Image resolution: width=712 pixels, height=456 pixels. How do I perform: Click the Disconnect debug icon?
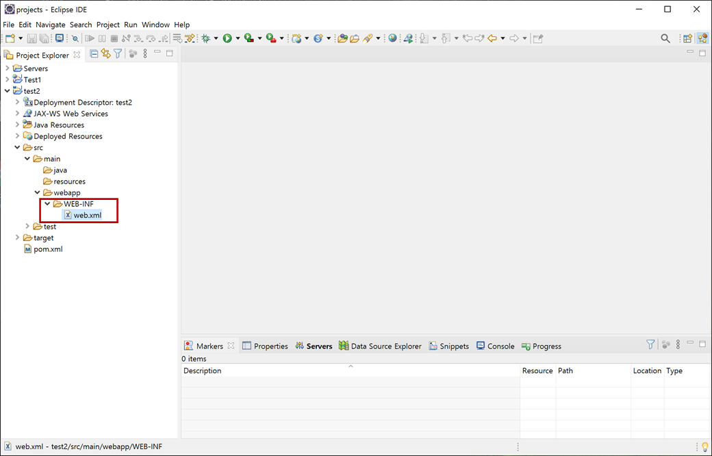point(126,38)
